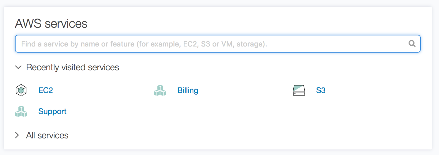Viewport: 439px width, 155px height.
Task: Open EC2 via its cube icon
Action: point(21,90)
